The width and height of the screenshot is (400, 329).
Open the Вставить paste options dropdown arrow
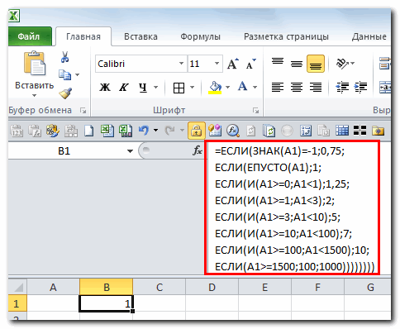(34, 96)
